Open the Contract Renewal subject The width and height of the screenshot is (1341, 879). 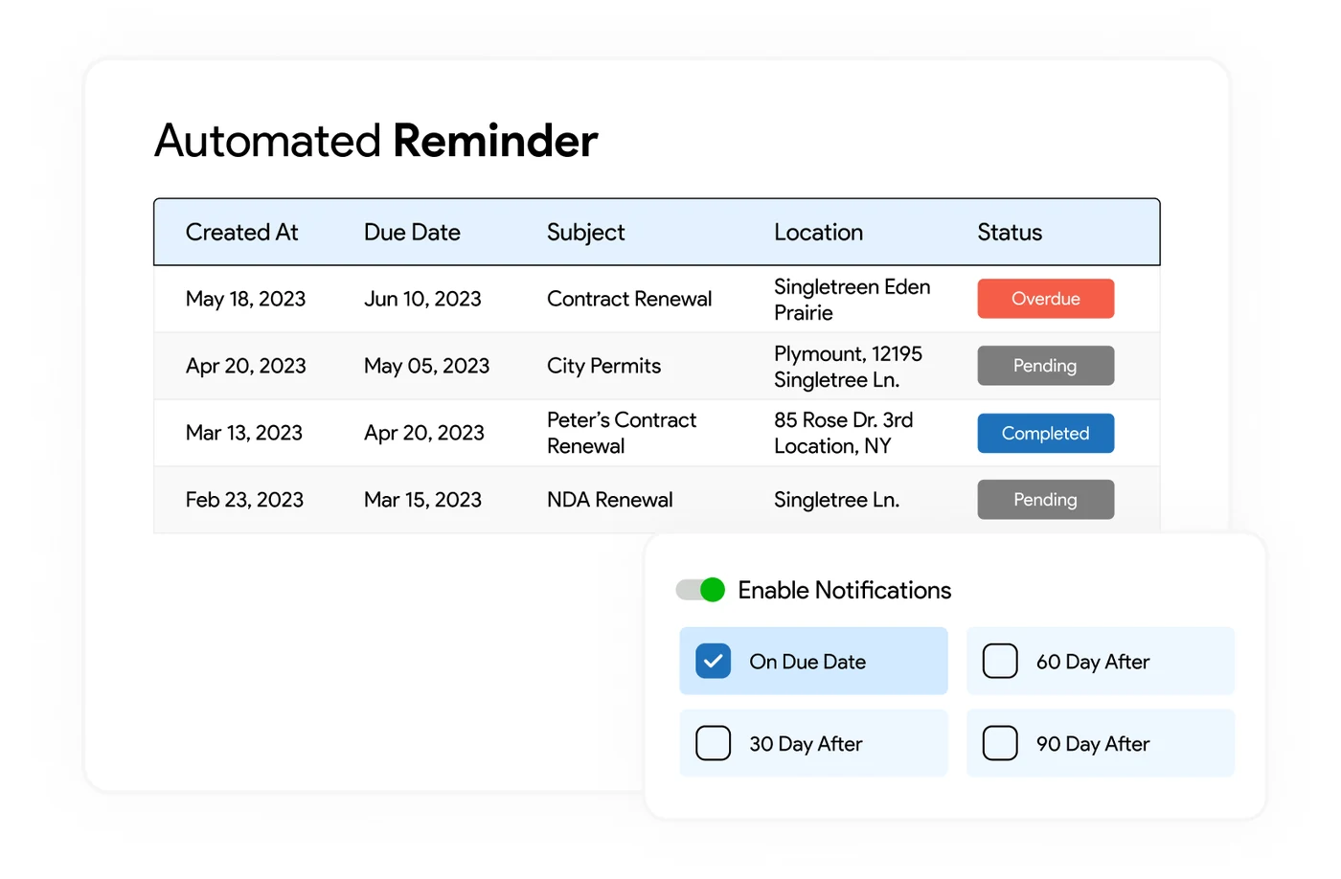[x=629, y=299]
